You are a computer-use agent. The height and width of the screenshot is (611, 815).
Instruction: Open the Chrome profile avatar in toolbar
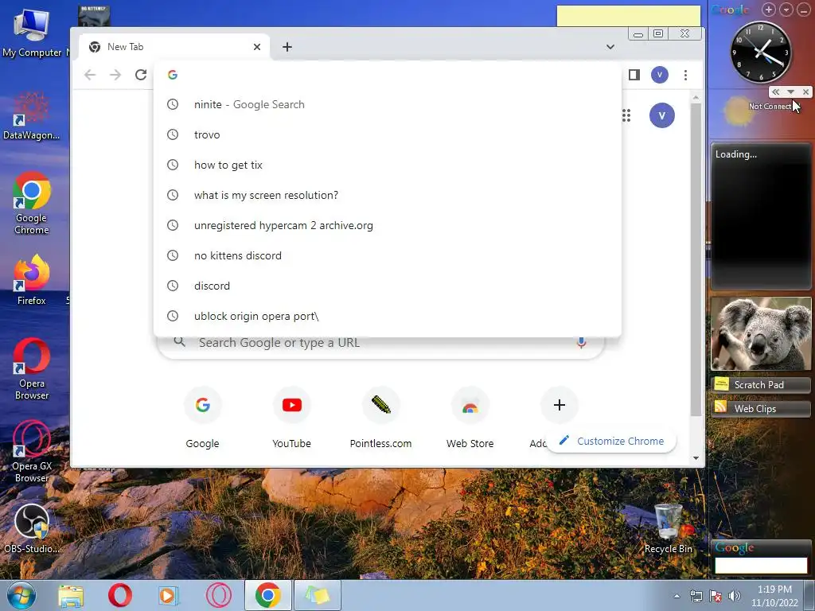click(x=660, y=75)
